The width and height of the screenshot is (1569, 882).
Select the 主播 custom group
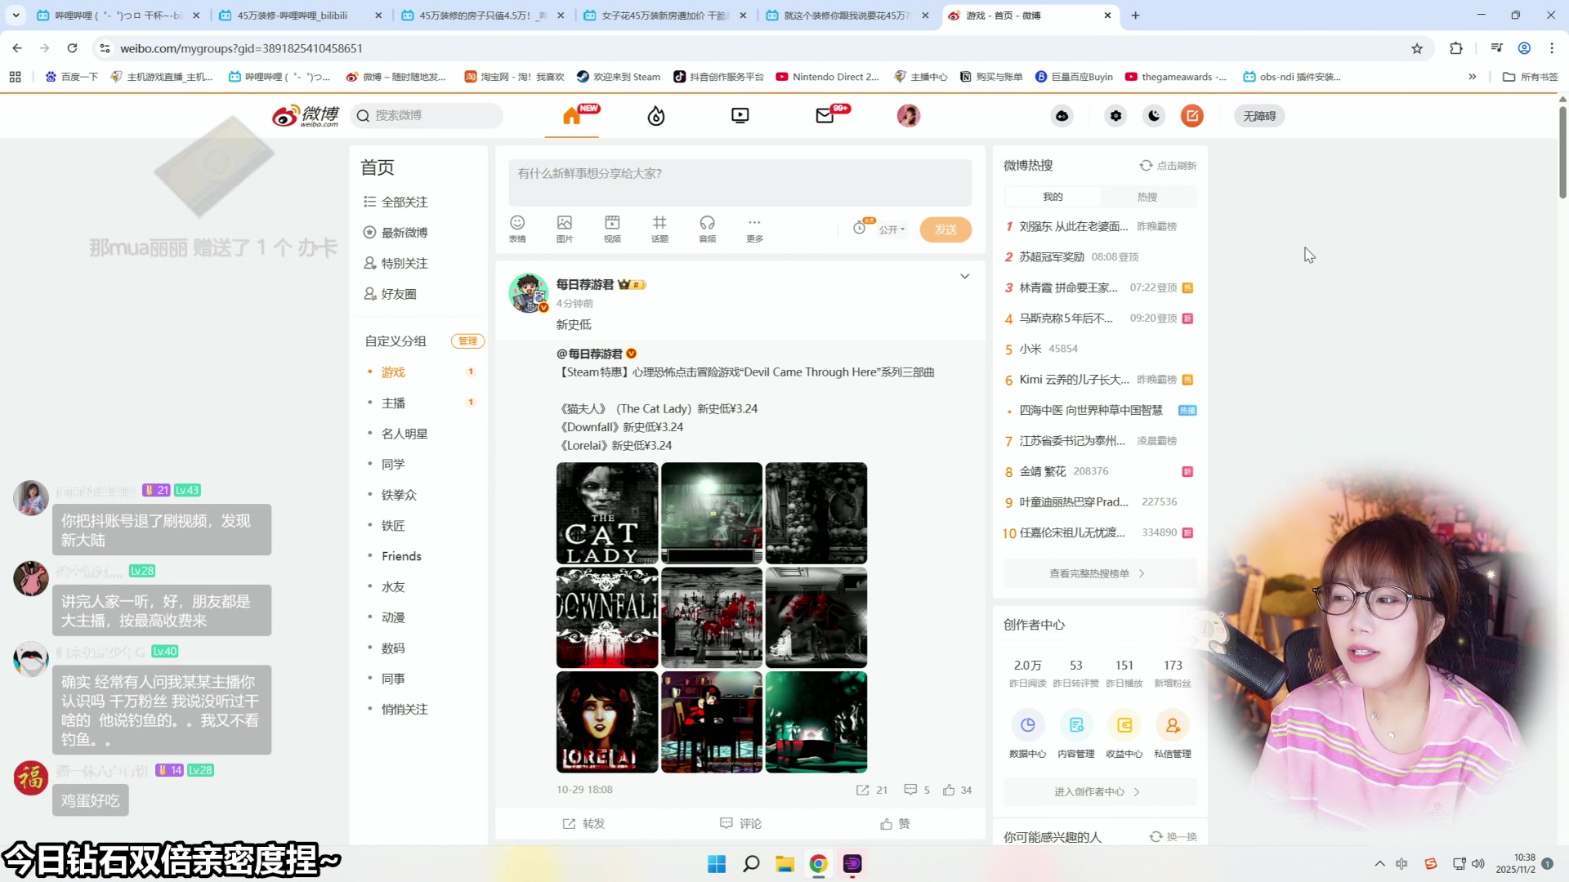(393, 403)
